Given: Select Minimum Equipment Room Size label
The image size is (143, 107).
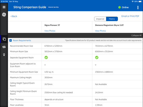Looking at the screenshot, I should (x=24, y=72).
